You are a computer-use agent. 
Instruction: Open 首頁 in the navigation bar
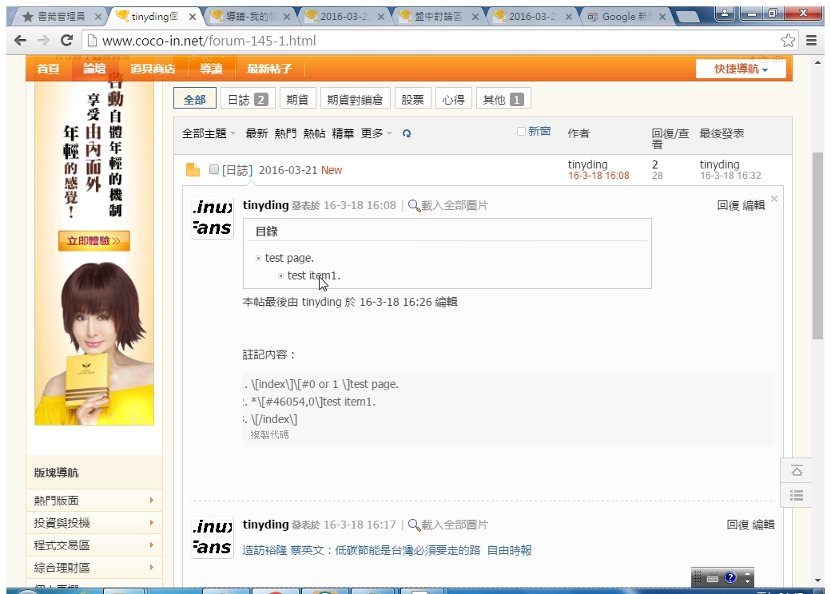pos(48,69)
